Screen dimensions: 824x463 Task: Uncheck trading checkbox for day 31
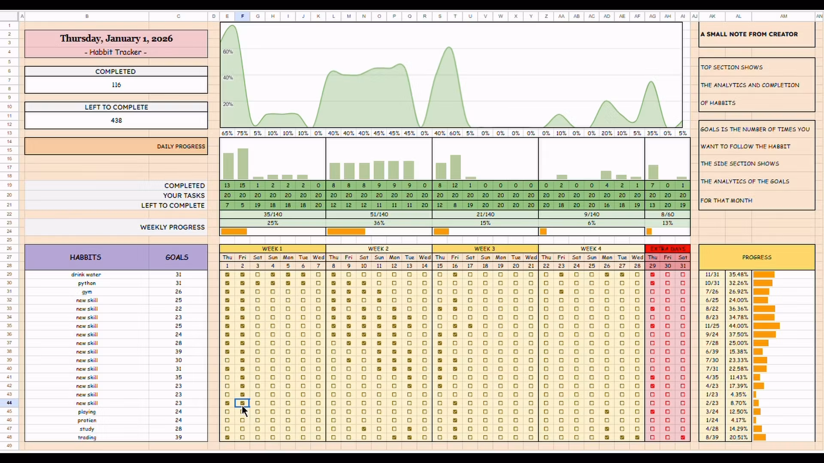[x=683, y=437]
